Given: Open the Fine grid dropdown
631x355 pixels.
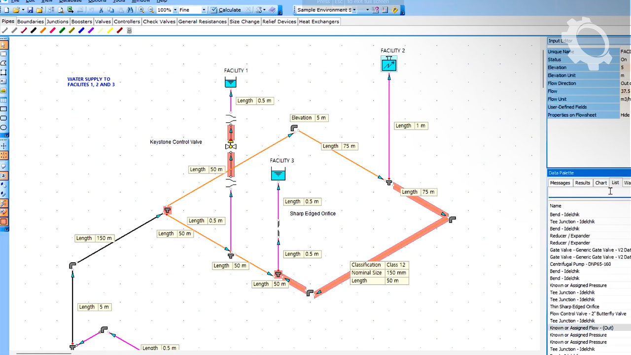Looking at the screenshot, I should coord(204,10).
